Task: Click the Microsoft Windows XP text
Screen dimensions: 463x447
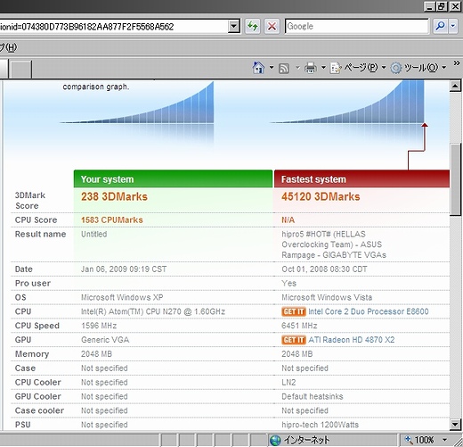Action: pos(122,297)
